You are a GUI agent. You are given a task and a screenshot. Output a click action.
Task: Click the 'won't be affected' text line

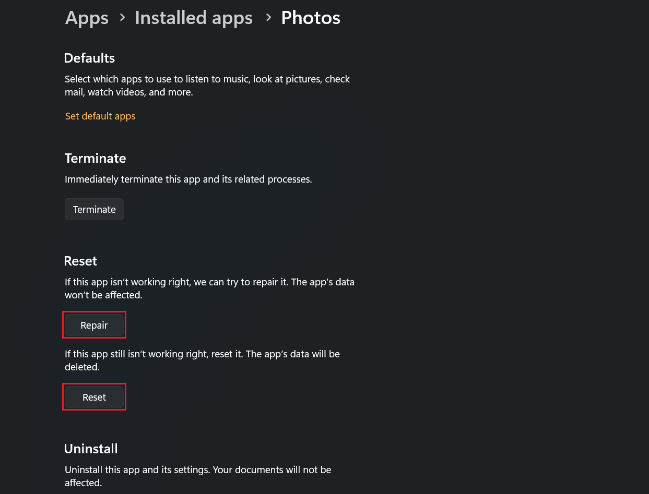[103, 295]
